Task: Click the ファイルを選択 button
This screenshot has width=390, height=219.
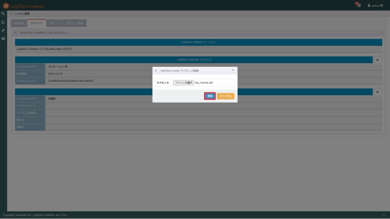Action: 183,82
